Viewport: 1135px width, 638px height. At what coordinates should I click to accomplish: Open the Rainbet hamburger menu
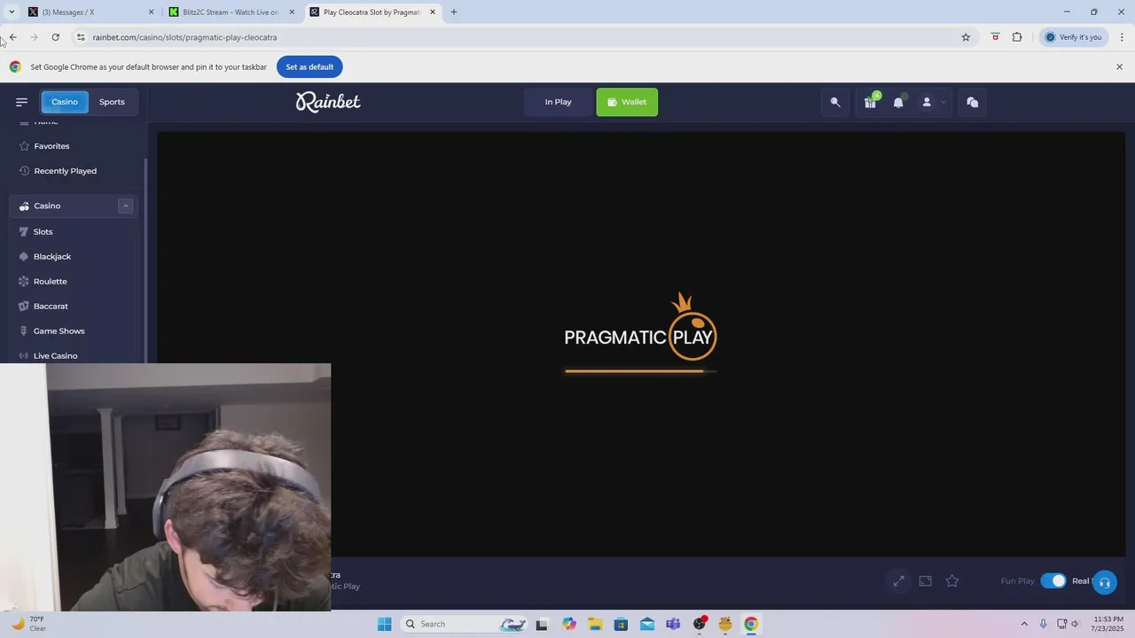[x=21, y=102]
